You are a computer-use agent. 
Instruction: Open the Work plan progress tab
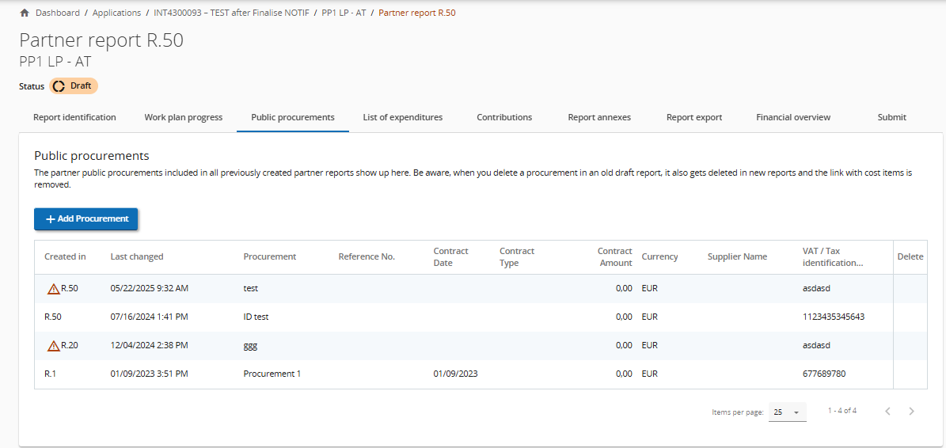point(183,117)
